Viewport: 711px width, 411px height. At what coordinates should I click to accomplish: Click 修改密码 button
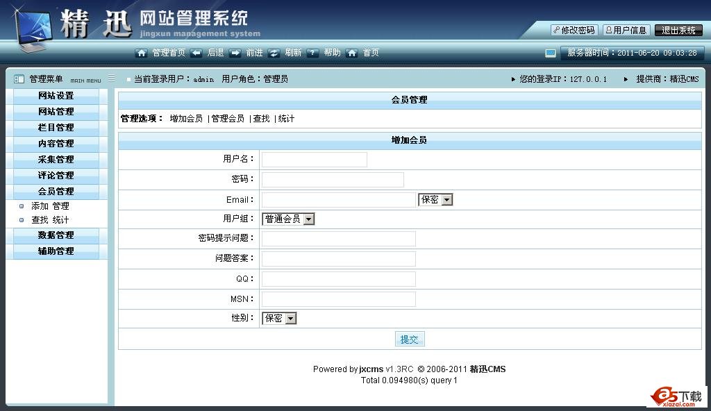(574, 31)
